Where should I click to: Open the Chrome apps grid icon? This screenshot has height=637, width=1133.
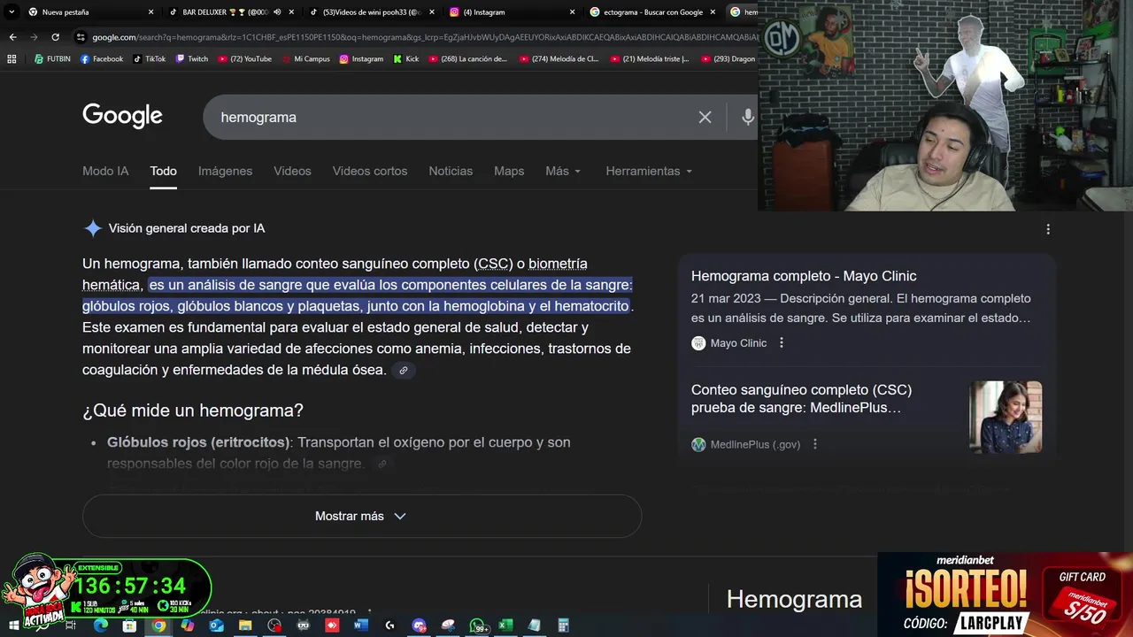pos(12,59)
